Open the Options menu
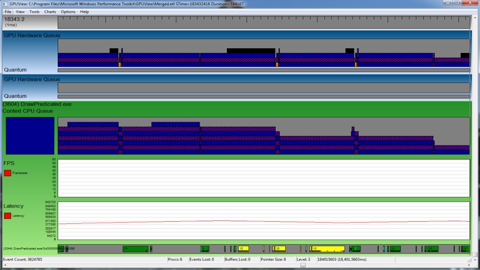 coord(68,12)
